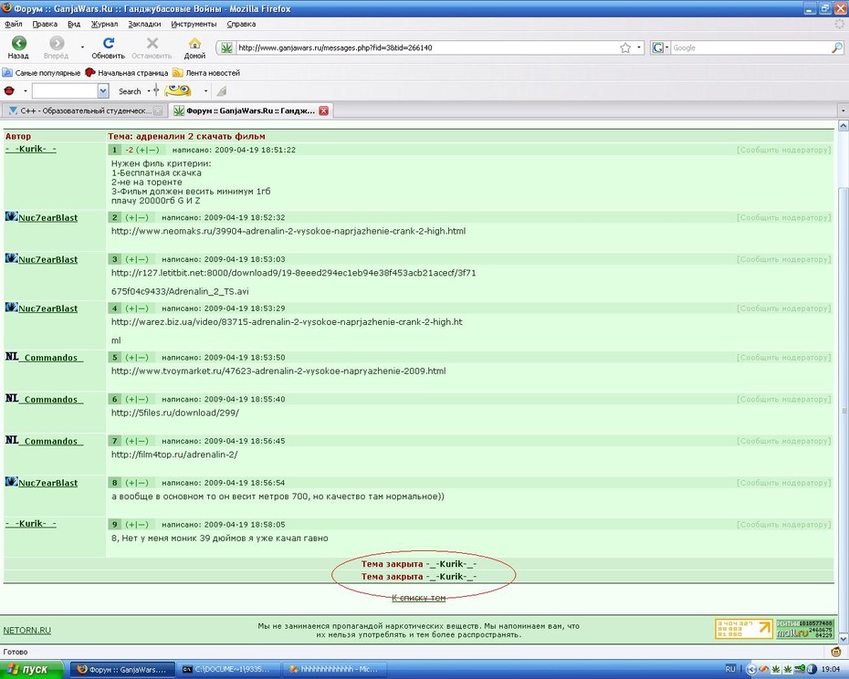Image resolution: width=849 pixels, height=679 pixels.
Task: Click the yellow smiley toolbar icon
Action: 178,90
